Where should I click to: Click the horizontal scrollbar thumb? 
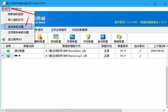coord(63,111)
